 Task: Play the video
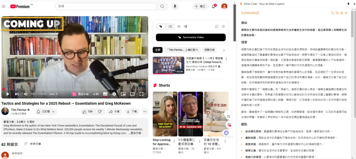tap(8, 94)
